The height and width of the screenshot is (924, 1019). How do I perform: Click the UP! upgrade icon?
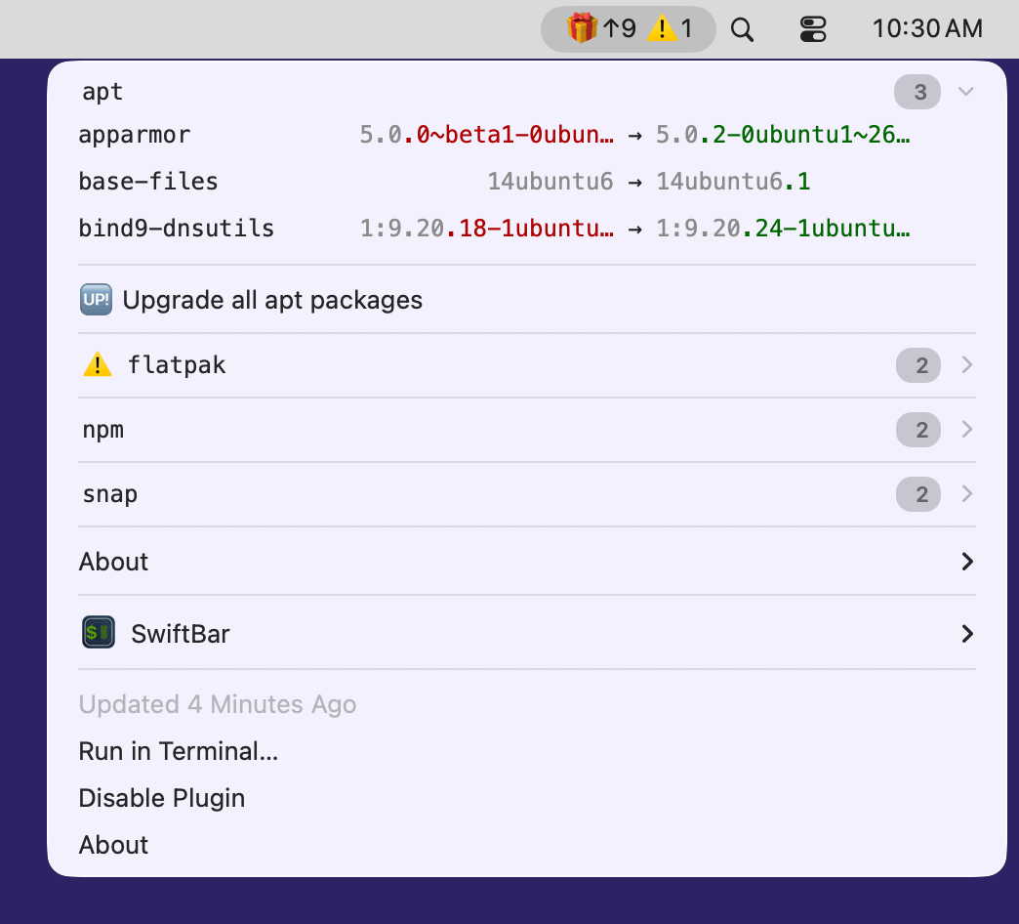[97, 300]
